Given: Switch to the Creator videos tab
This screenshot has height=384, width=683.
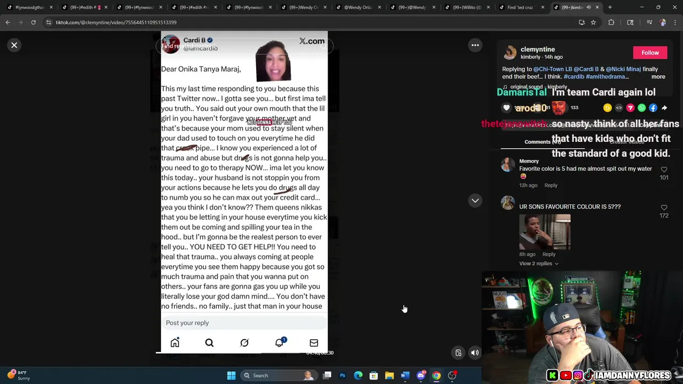Looking at the screenshot, I should 626,142.
